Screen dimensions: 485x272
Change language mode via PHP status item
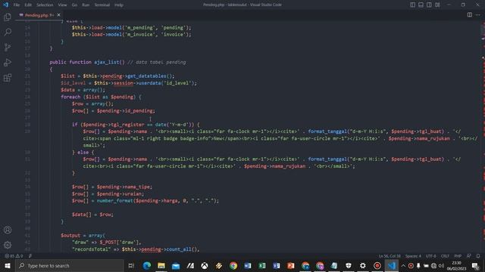(x=458, y=256)
